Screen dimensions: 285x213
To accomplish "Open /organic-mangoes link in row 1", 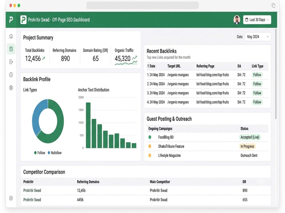I will [178, 75].
